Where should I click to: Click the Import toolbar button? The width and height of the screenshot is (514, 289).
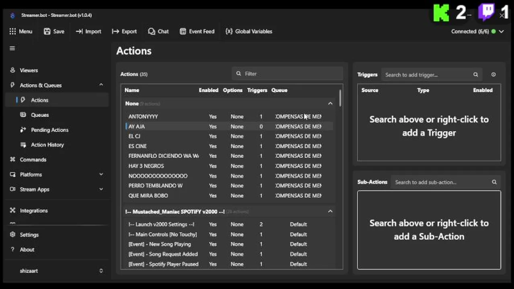[88, 31]
